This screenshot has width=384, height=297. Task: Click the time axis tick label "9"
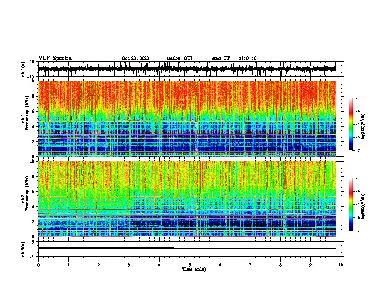pos(310,265)
